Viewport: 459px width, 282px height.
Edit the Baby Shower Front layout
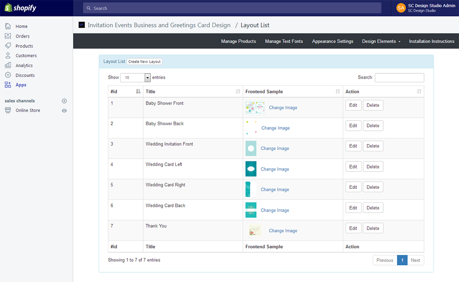(x=353, y=105)
